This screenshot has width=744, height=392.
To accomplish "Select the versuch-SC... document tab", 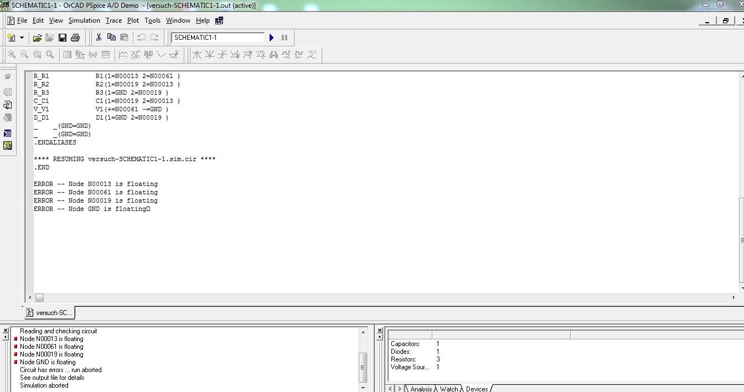I will coord(49,313).
